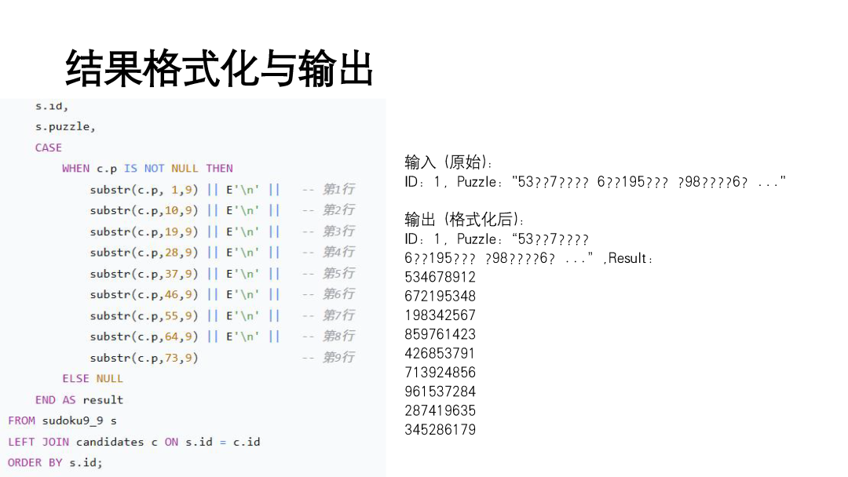The image size is (848, 477).
Task: Click the ORDER BY s.id; line
Action: click(55, 463)
